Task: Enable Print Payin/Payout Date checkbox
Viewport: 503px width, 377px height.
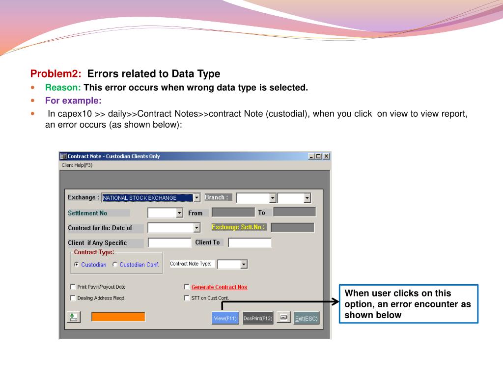Action: [x=73, y=287]
